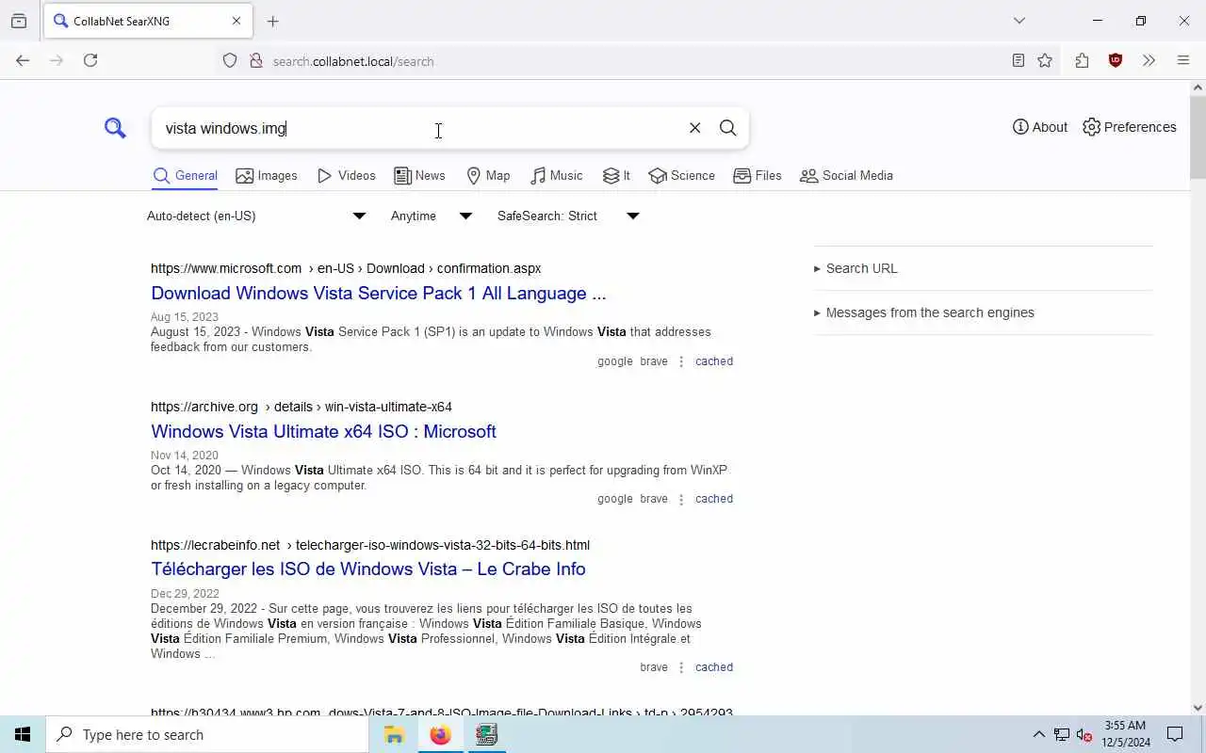Click the google engine label on Microsoft result

pyautogui.click(x=615, y=361)
